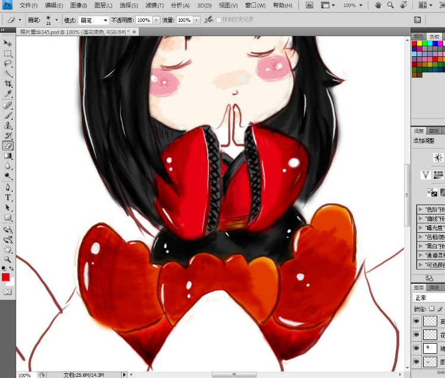Select the Healing Brush tool
This screenshot has height=378, width=445.
[8, 105]
